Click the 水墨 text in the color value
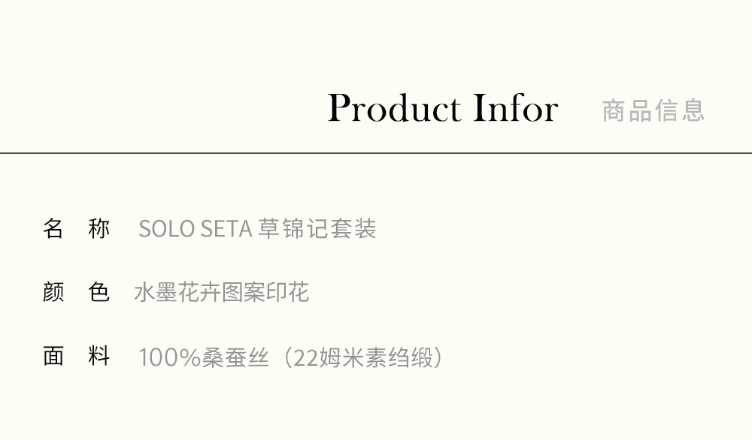 tap(156, 292)
